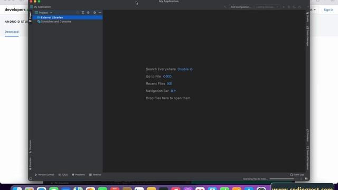Open the Project view dropdown

coord(44,13)
